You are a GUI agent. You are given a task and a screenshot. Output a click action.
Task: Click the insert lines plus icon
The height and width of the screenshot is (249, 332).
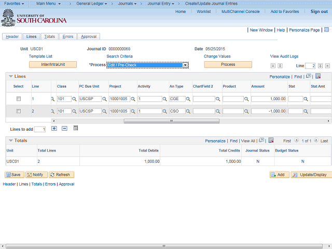click(54, 128)
